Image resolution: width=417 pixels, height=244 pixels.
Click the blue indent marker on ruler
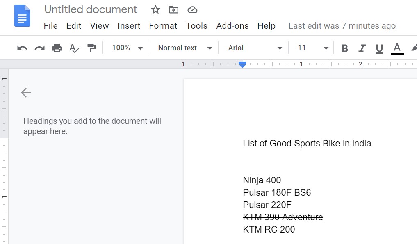[x=242, y=64]
